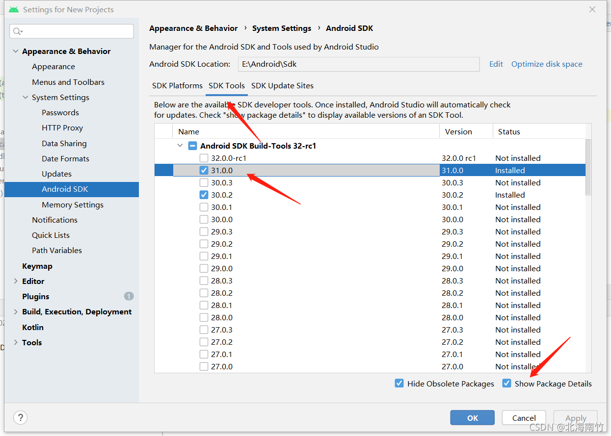Check the 30.0.1 build tools checkbox
Screen dimensions: 611x436
[204, 207]
